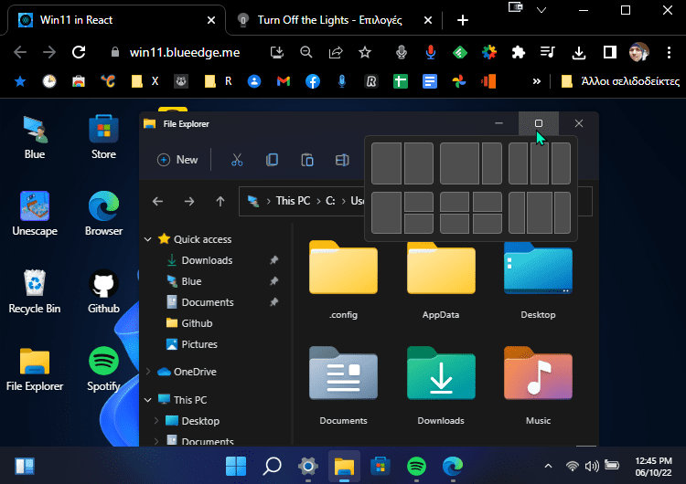Select Pictures in the sidebar
This screenshot has height=484, width=686.
(199, 344)
